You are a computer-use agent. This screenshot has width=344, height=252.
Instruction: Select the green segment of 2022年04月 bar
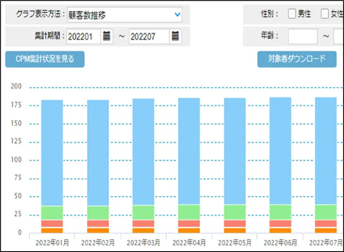[189, 212]
